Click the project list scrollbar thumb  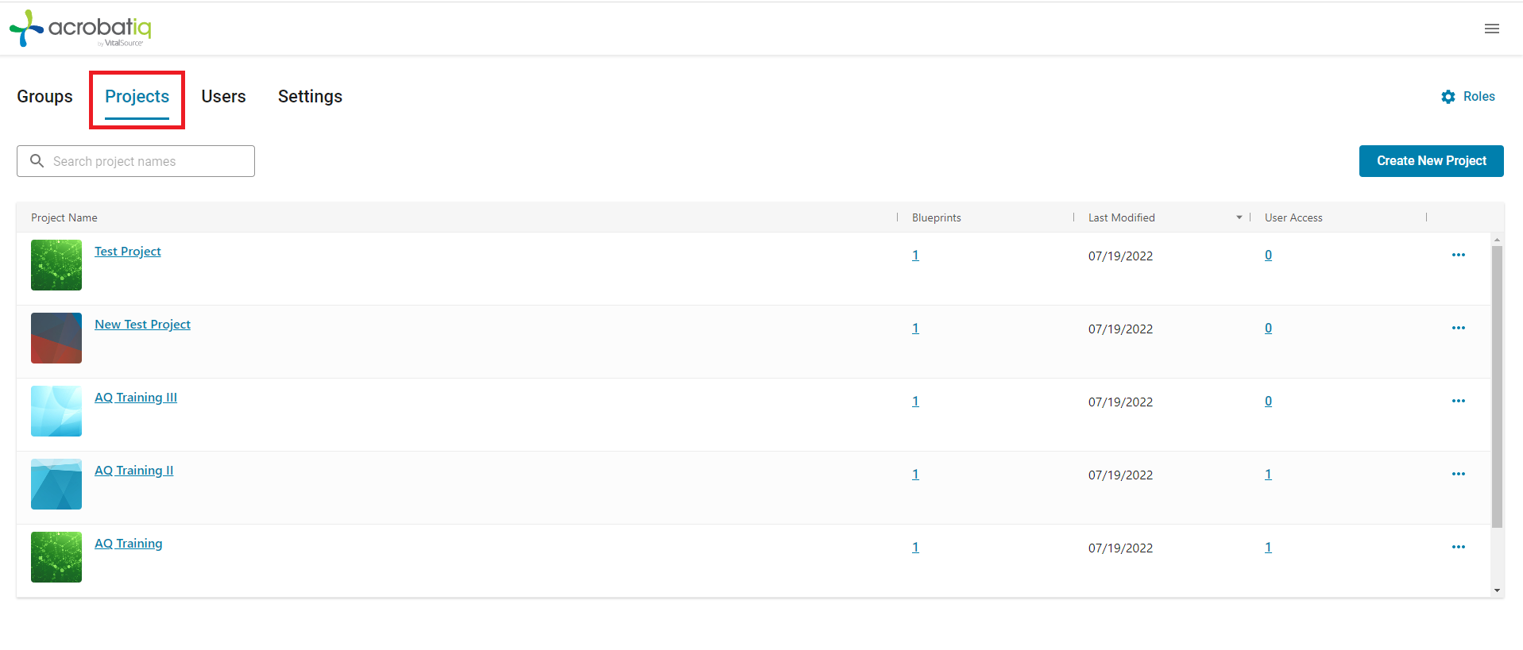pyautogui.click(x=1497, y=387)
